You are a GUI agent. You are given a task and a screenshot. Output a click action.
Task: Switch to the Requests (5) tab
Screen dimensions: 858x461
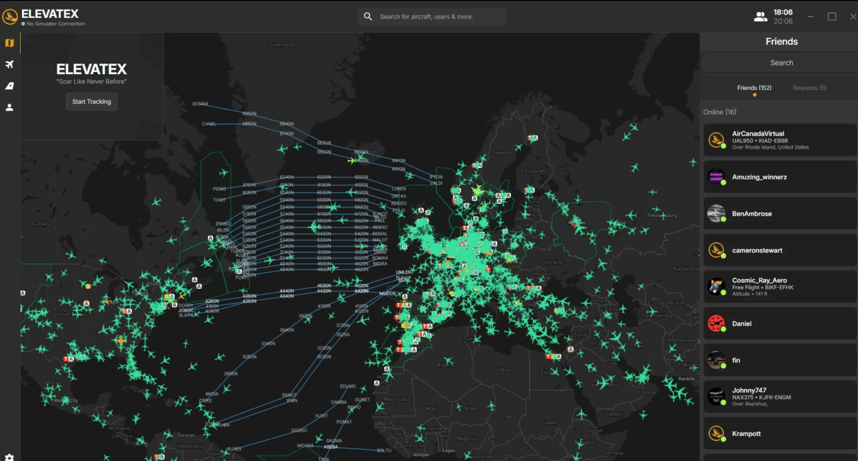pos(809,88)
